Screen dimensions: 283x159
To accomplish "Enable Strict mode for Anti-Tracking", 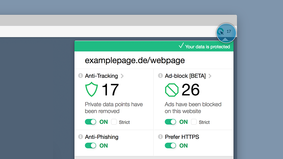I will click(114, 122).
